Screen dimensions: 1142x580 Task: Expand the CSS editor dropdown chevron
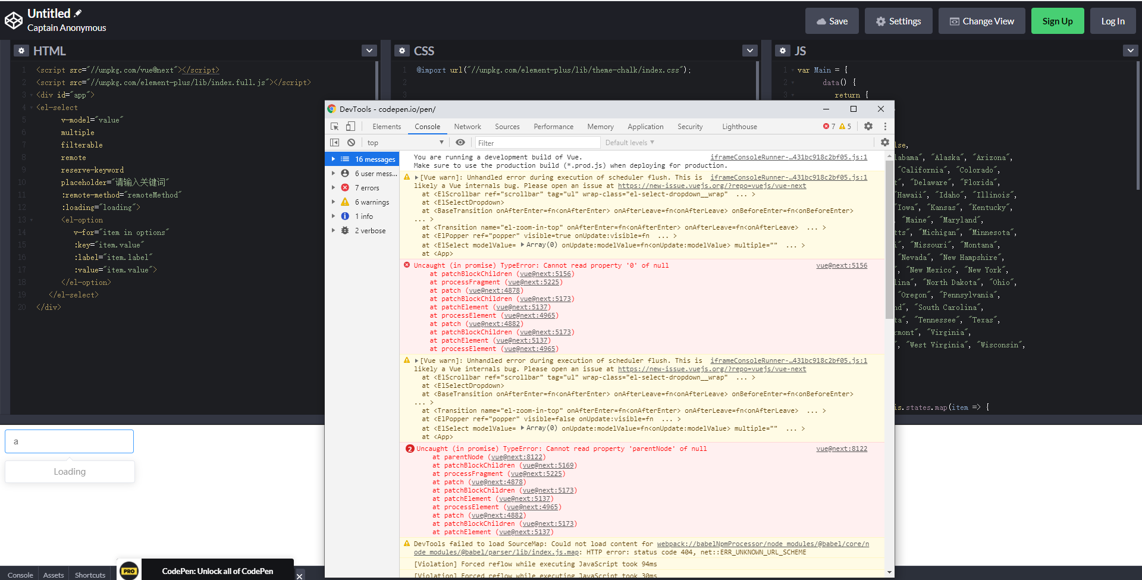tap(750, 51)
